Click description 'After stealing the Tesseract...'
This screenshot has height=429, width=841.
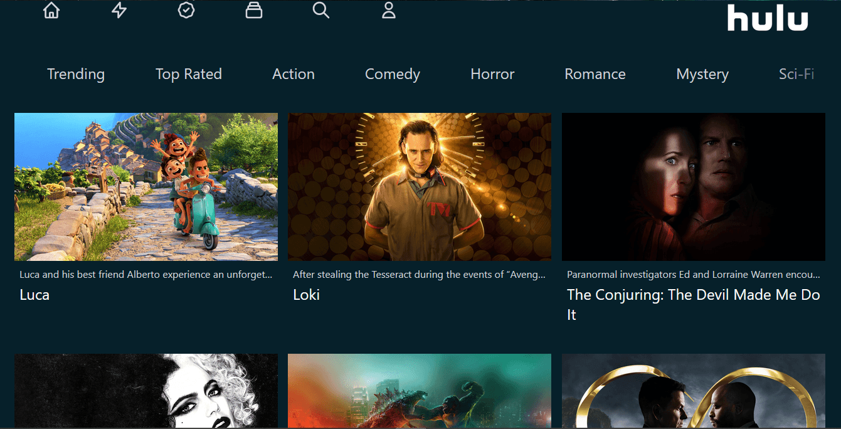(420, 275)
